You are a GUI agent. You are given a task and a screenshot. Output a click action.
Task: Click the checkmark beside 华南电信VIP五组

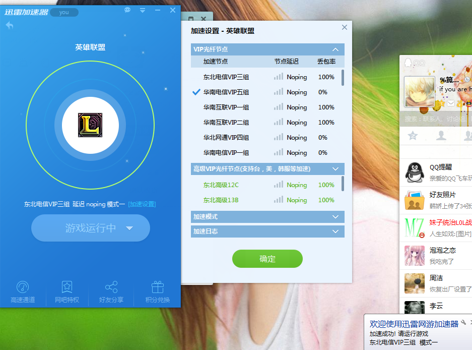click(196, 92)
